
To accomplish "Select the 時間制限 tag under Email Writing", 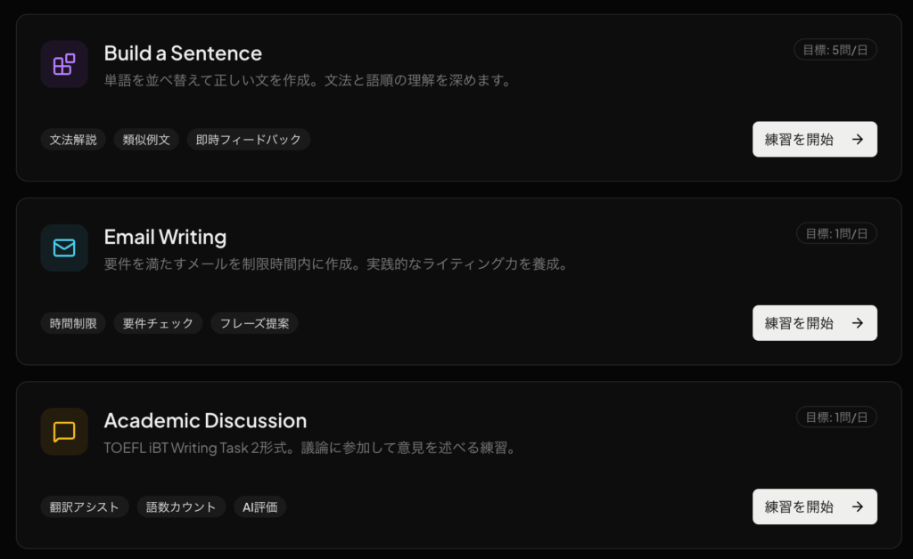I will click(72, 323).
